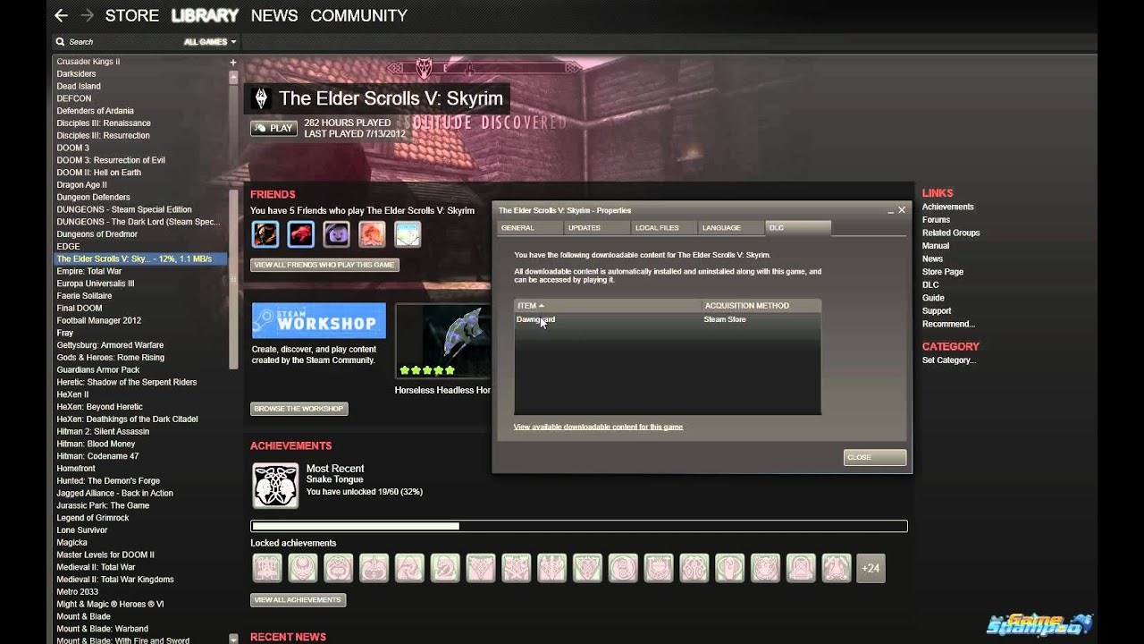
Task: Go back with the left arrow
Action: point(61,15)
